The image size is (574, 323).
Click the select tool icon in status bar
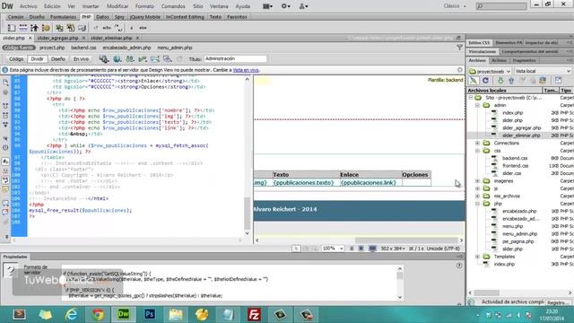296,249
